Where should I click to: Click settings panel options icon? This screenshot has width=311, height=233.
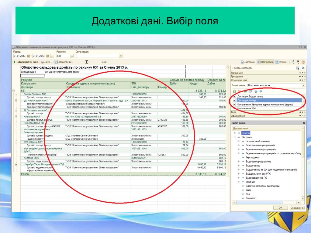297,68
